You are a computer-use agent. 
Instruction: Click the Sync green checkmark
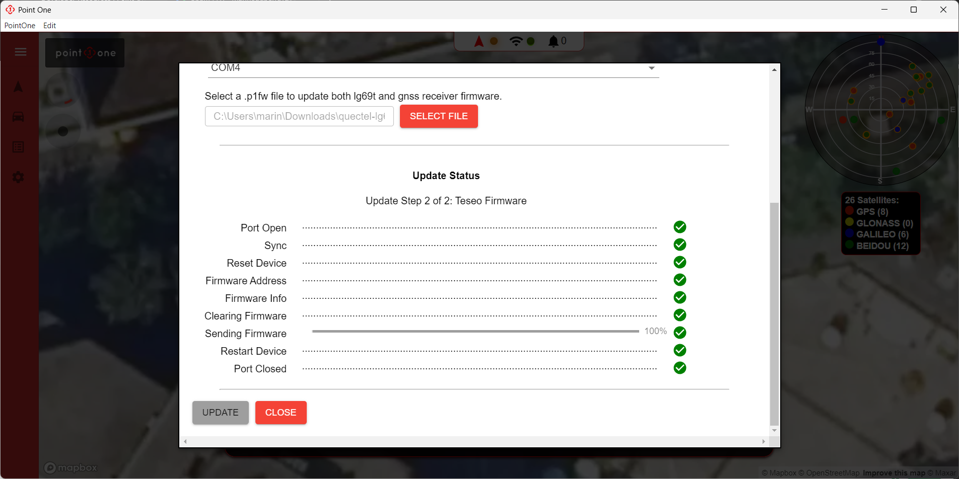pos(680,245)
